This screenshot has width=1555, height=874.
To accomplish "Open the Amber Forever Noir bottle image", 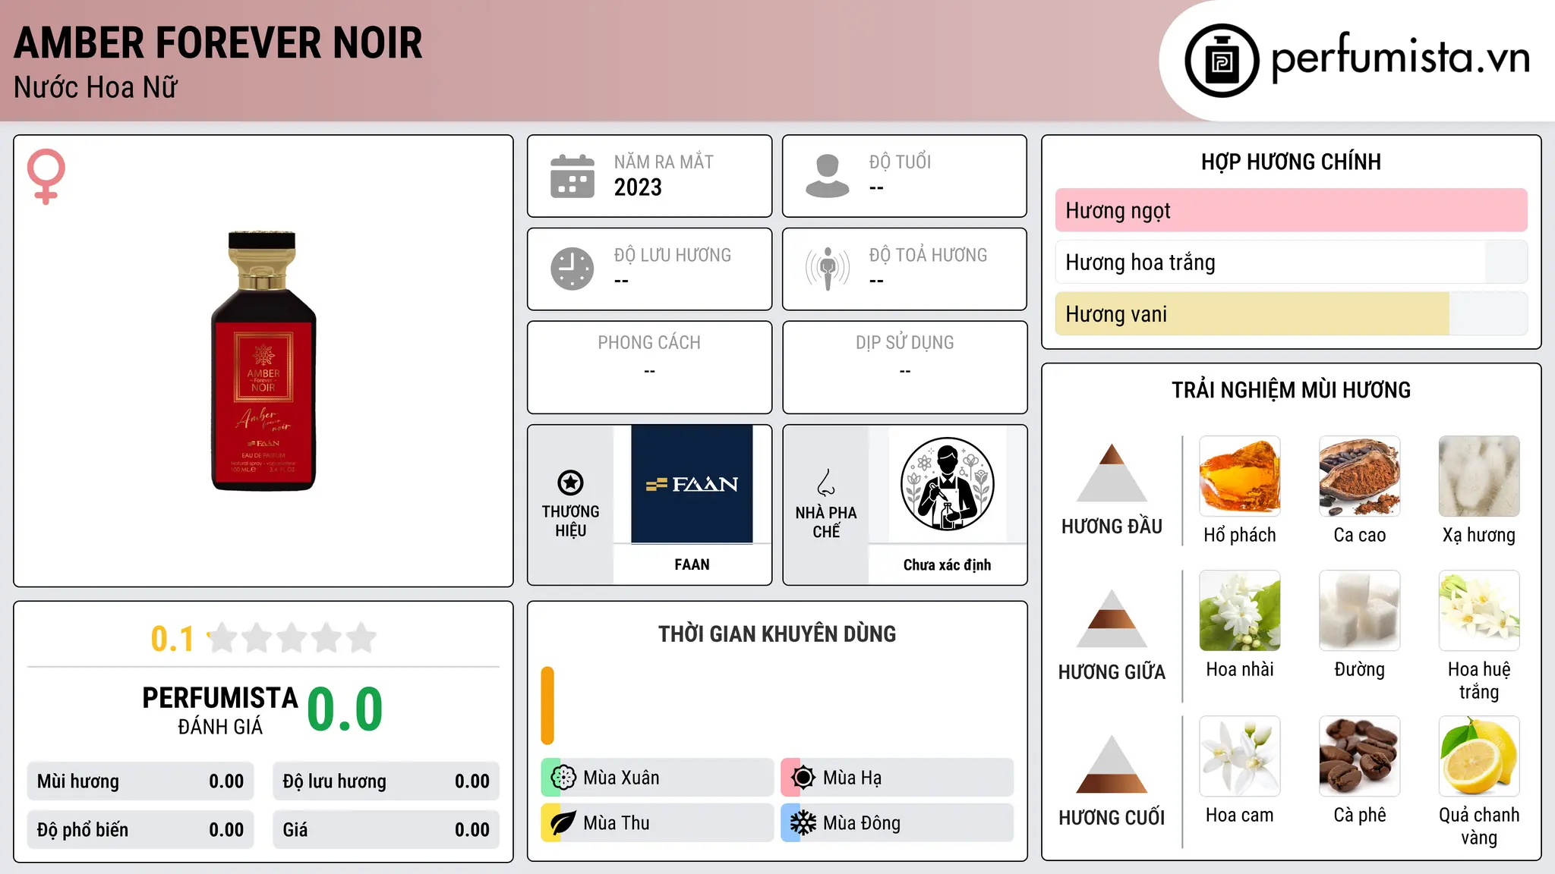I will pyautogui.click(x=263, y=361).
